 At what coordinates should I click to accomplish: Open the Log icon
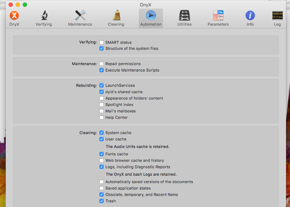coord(277,15)
